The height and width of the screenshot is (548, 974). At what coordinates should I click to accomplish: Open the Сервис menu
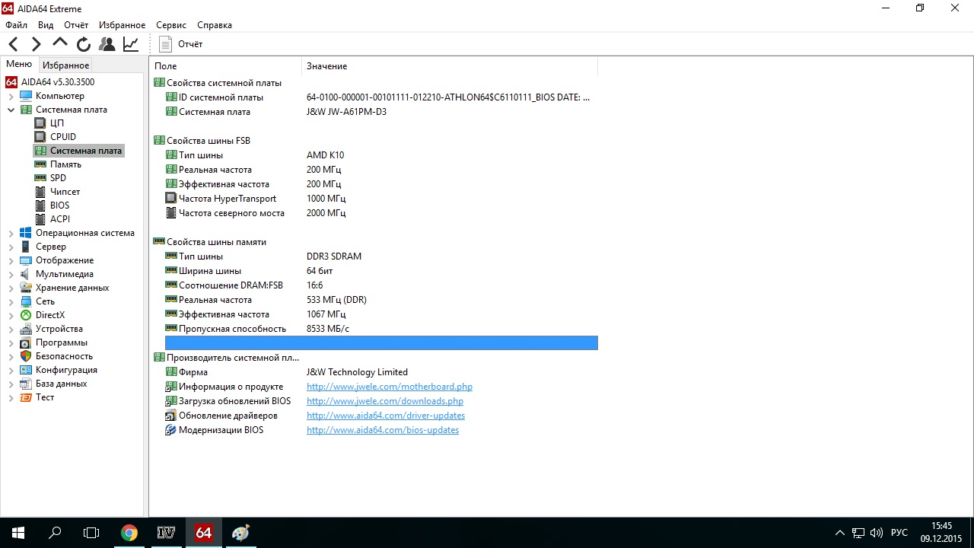tap(170, 25)
